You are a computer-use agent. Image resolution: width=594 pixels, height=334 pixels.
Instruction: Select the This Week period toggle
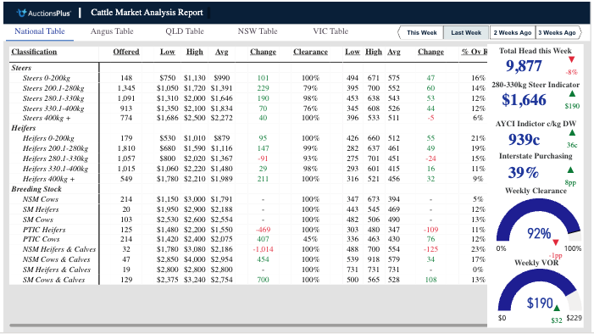click(x=422, y=32)
